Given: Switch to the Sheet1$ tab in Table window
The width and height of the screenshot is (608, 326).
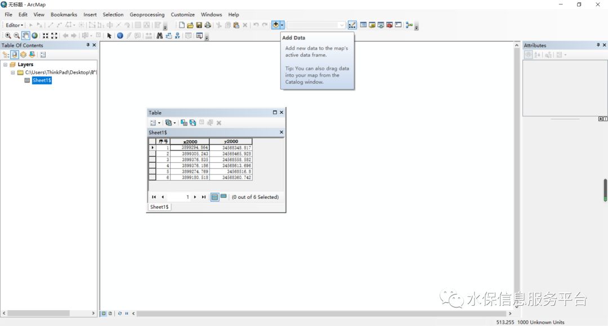Looking at the screenshot, I should point(159,207).
